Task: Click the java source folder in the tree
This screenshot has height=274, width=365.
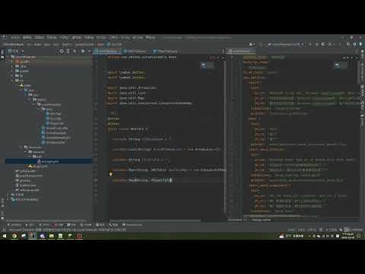Action: tap(30, 91)
